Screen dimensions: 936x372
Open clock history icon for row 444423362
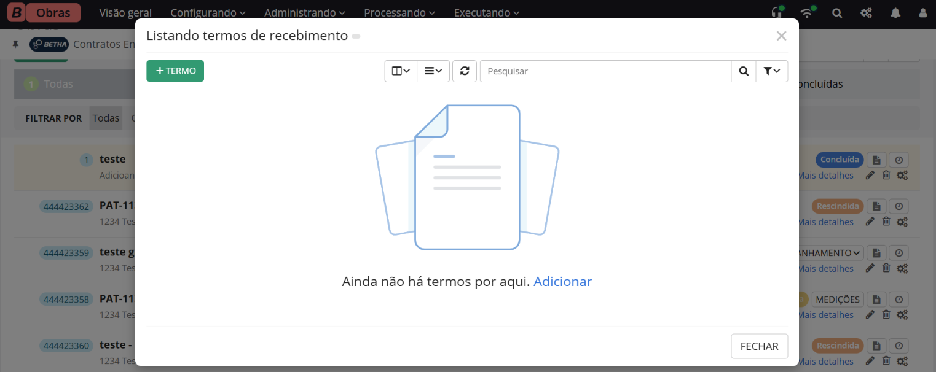(899, 206)
